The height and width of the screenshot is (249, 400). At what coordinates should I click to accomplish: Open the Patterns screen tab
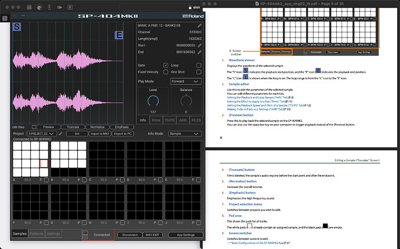click(x=37, y=233)
